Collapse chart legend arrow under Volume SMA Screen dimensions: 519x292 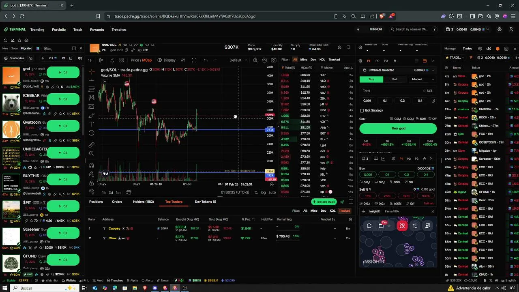[105, 81]
